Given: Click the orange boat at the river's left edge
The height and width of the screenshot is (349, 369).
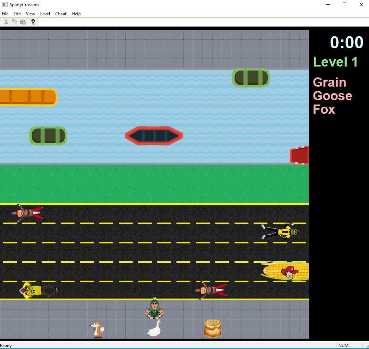Looking at the screenshot, I should tap(28, 97).
